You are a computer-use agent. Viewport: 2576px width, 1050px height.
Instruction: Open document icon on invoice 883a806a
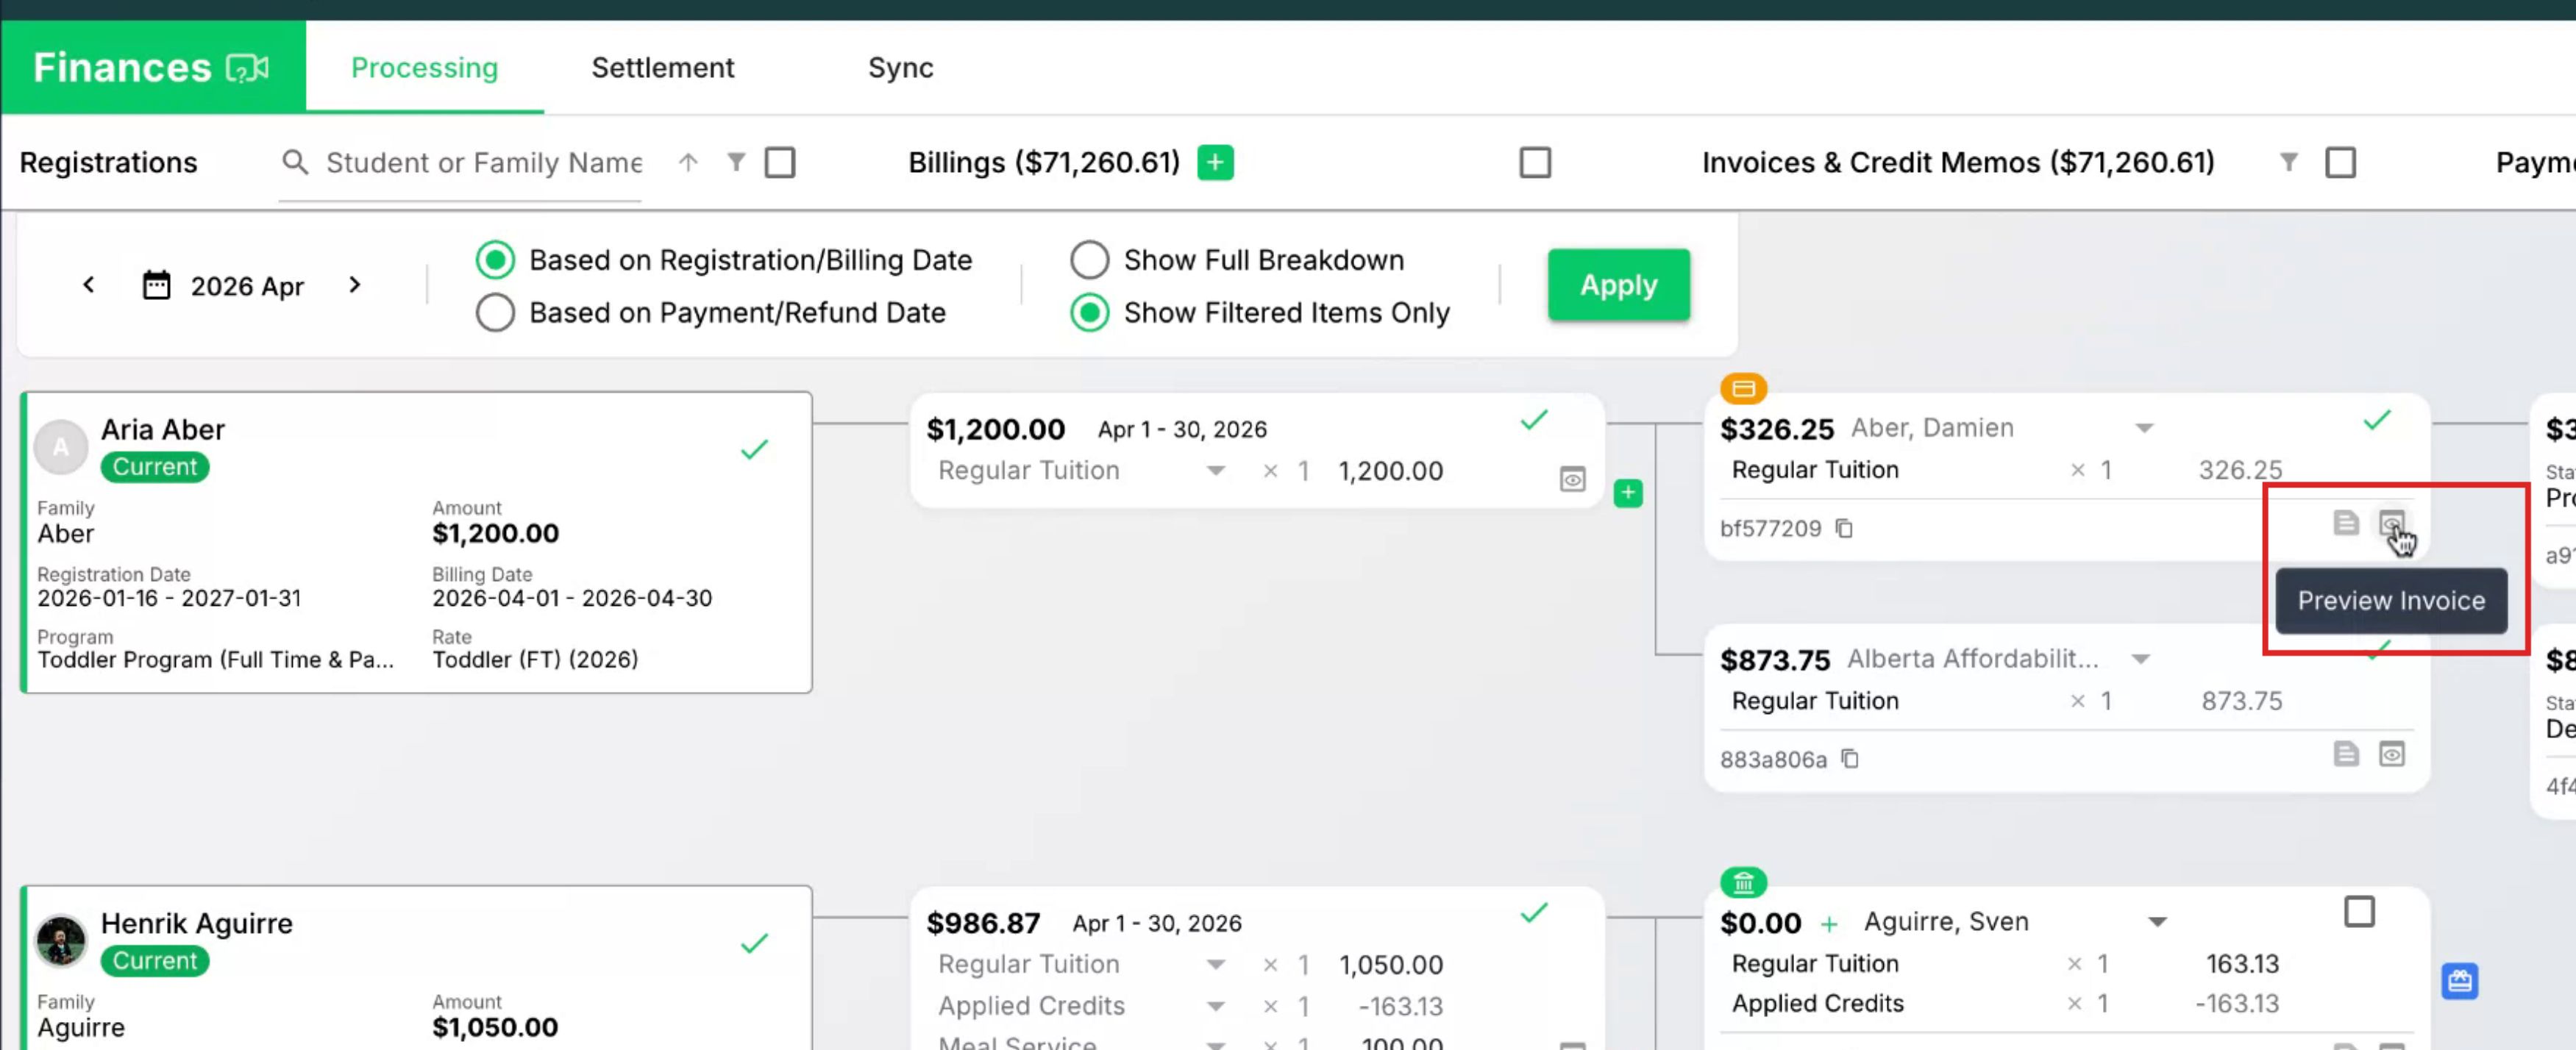pos(2346,754)
